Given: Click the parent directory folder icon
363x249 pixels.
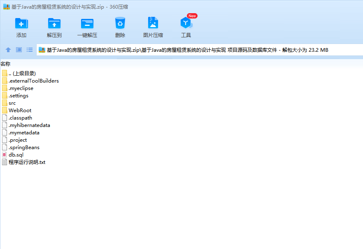Looking at the screenshot, I should [x=5, y=73].
